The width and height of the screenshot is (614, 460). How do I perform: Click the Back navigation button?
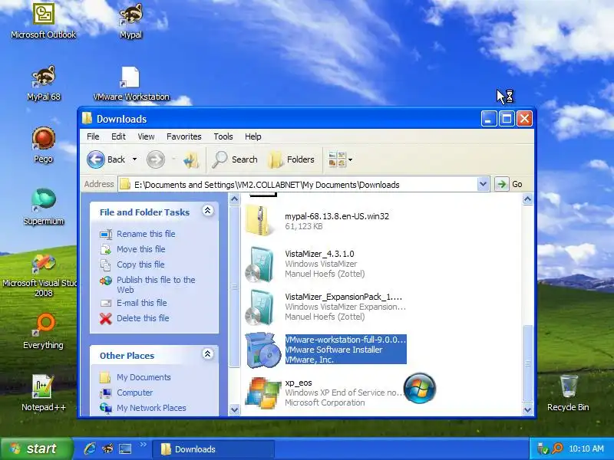pos(106,159)
